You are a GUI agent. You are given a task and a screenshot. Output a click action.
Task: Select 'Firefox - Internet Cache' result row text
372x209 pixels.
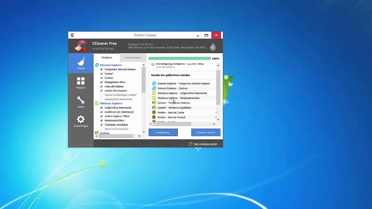click(171, 113)
